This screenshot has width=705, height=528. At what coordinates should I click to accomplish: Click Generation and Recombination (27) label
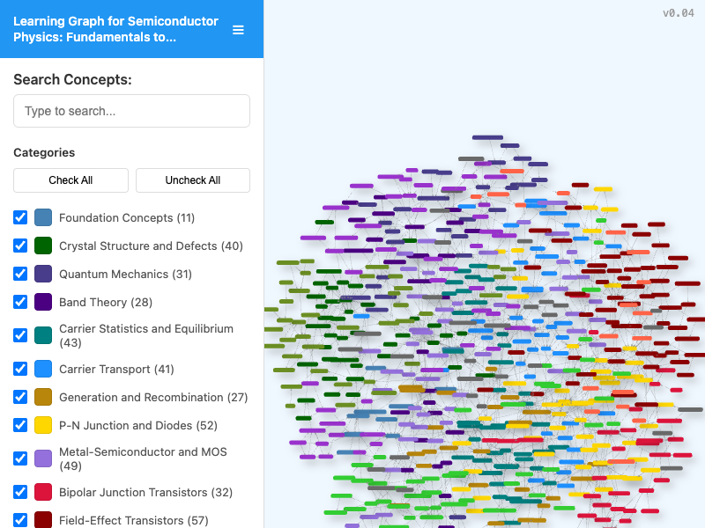coord(153,398)
